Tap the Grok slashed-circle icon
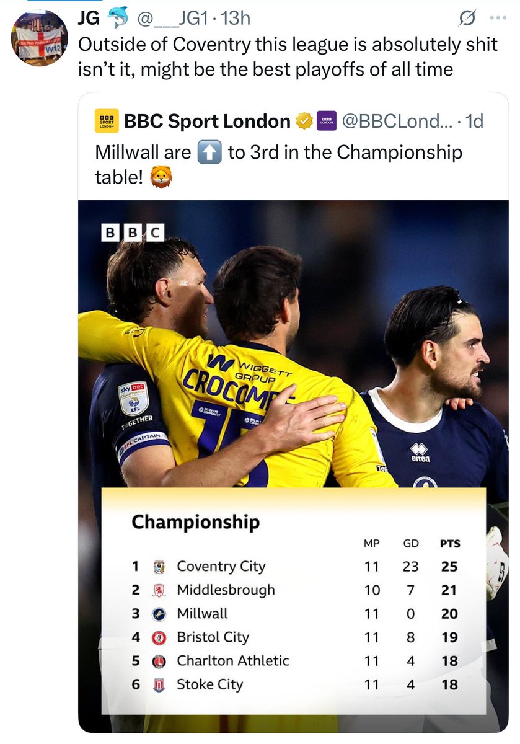This screenshot has width=520, height=744. coord(464,19)
